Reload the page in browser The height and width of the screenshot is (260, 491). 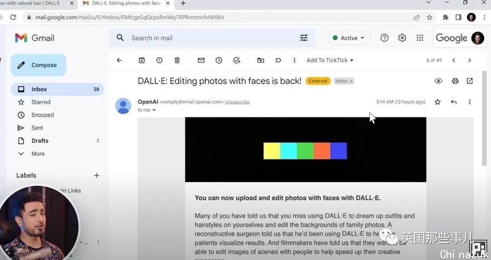(x=13, y=17)
